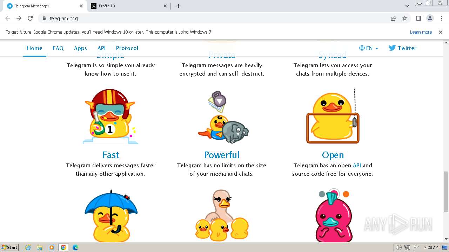Share this page using the share icon
The image size is (449, 252).
pos(394,19)
